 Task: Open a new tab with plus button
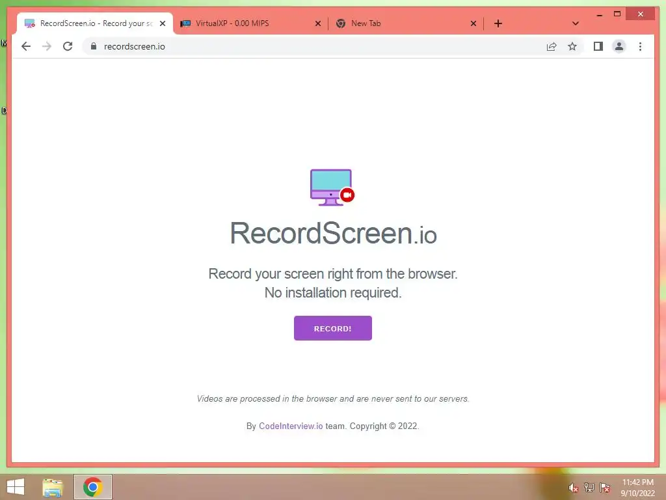click(x=498, y=23)
